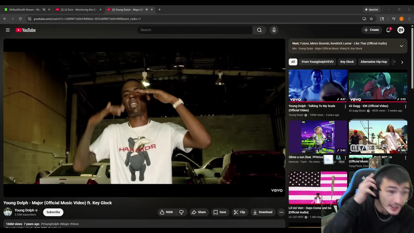Switch to MrBackPackN Stream tab

[25, 9]
